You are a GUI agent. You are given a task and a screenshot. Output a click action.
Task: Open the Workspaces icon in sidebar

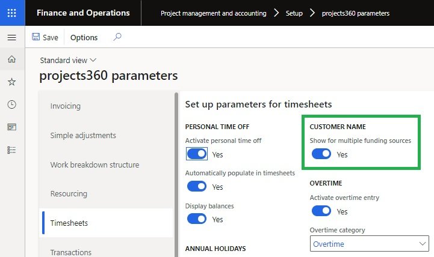[x=12, y=127]
